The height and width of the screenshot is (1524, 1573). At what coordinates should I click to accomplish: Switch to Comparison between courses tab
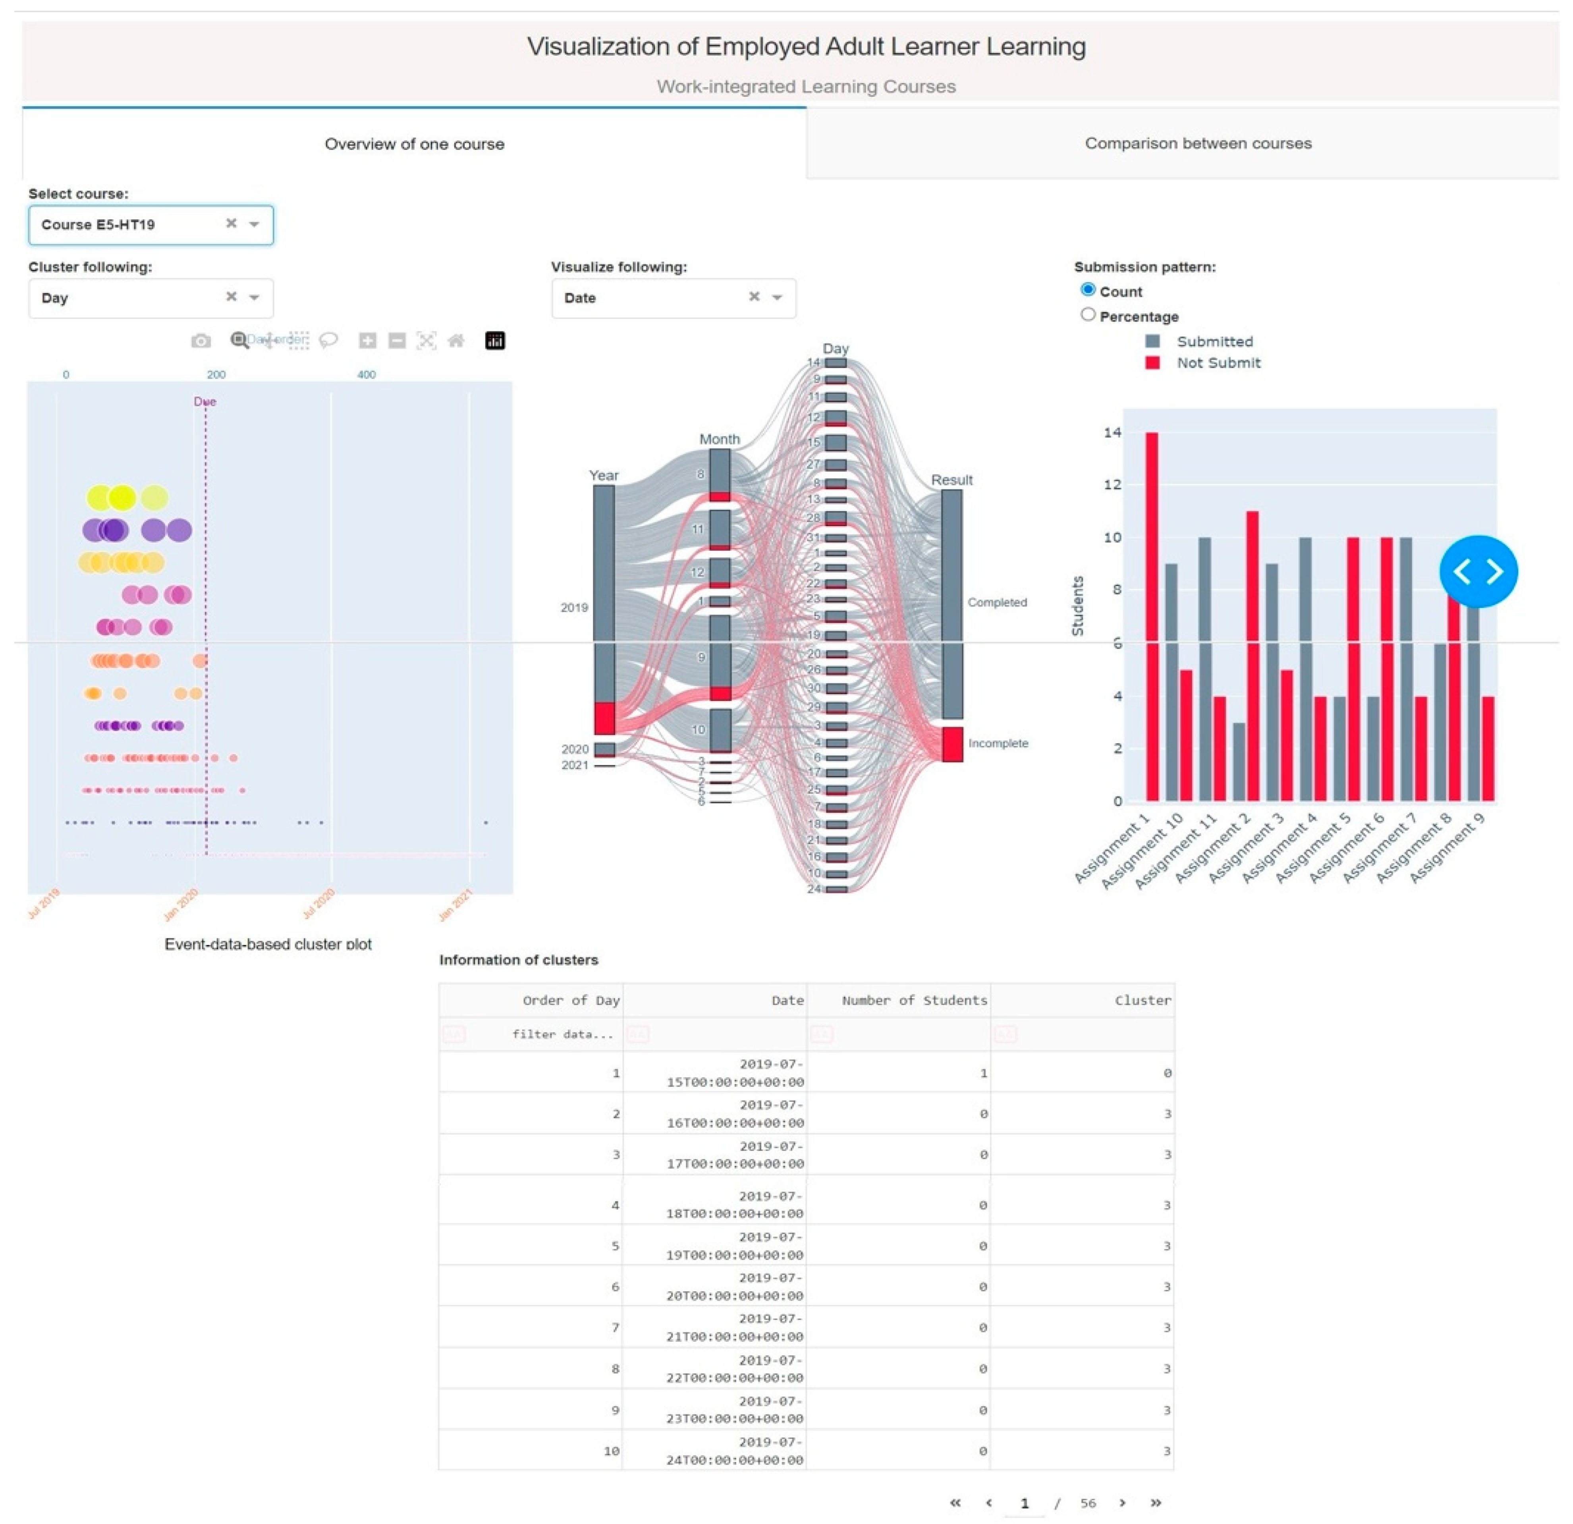coord(1197,144)
